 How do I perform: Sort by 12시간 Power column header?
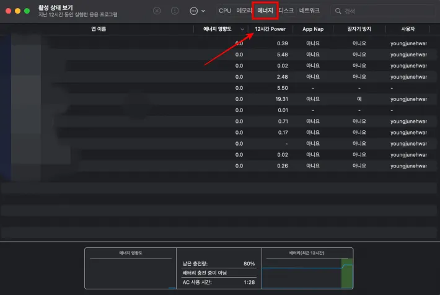[x=270, y=29]
